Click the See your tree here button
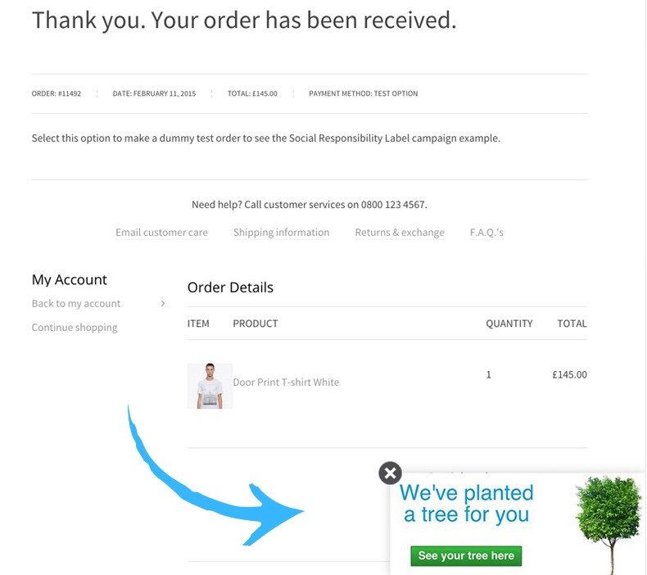Viewport: 647px width, 575px height. pos(466,556)
